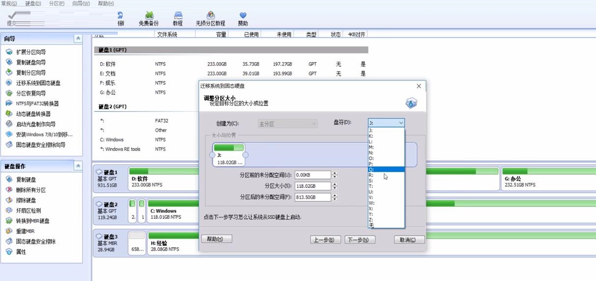Click the NTFS与FAT32转换器 icon

(x=9, y=103)
